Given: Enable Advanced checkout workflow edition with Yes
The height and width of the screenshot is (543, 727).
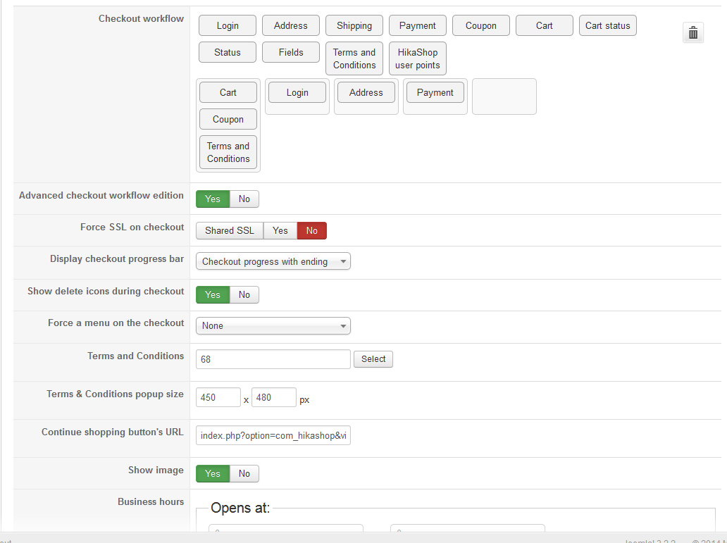Looking at the screenshot, I should click(213, 199).
